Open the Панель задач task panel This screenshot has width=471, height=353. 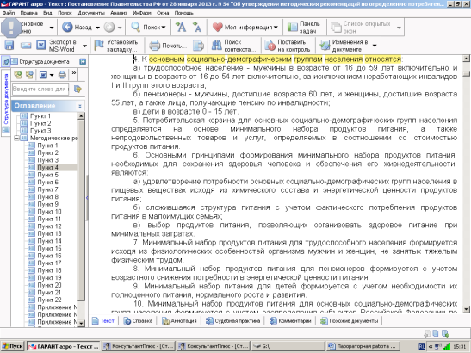coord(304,27)
